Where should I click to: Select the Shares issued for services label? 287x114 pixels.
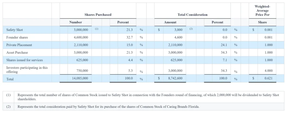[24, 60]
